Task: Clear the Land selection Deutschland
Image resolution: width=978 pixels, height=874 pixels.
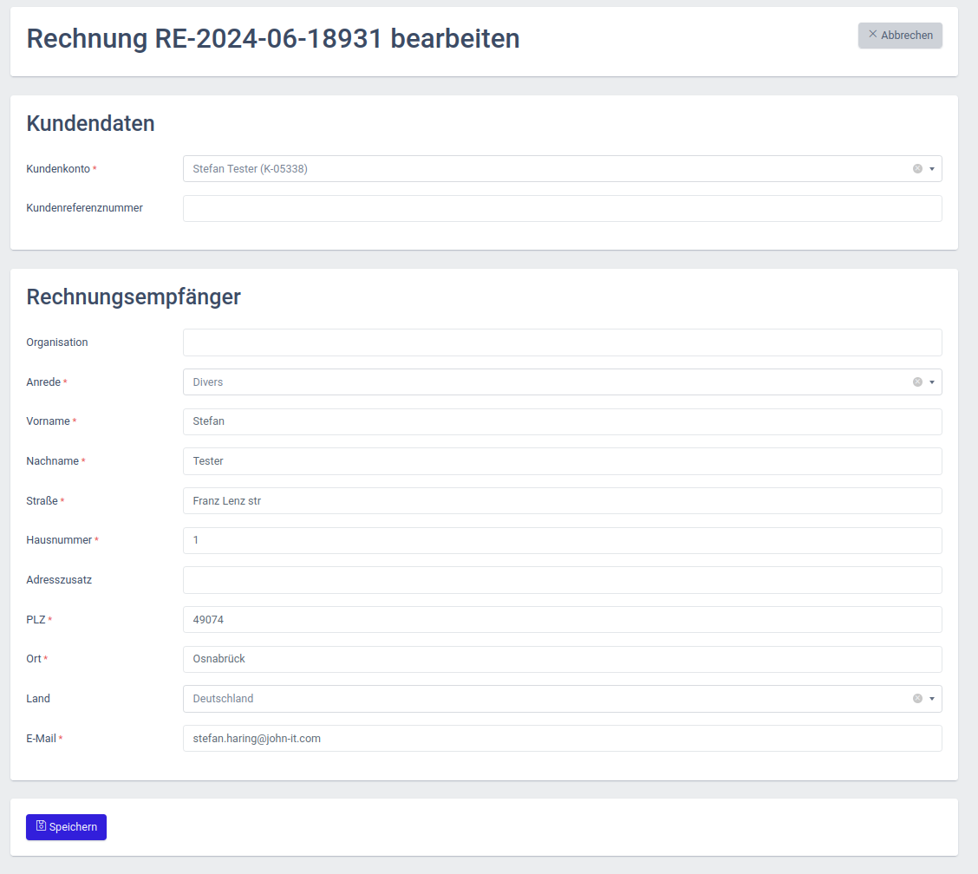Action: coord(917,699)
